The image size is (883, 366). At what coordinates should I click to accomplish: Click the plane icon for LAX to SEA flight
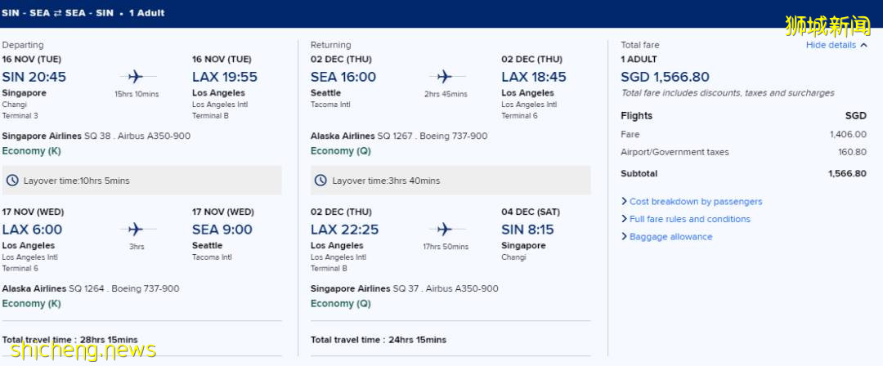(x=136, y=230)
